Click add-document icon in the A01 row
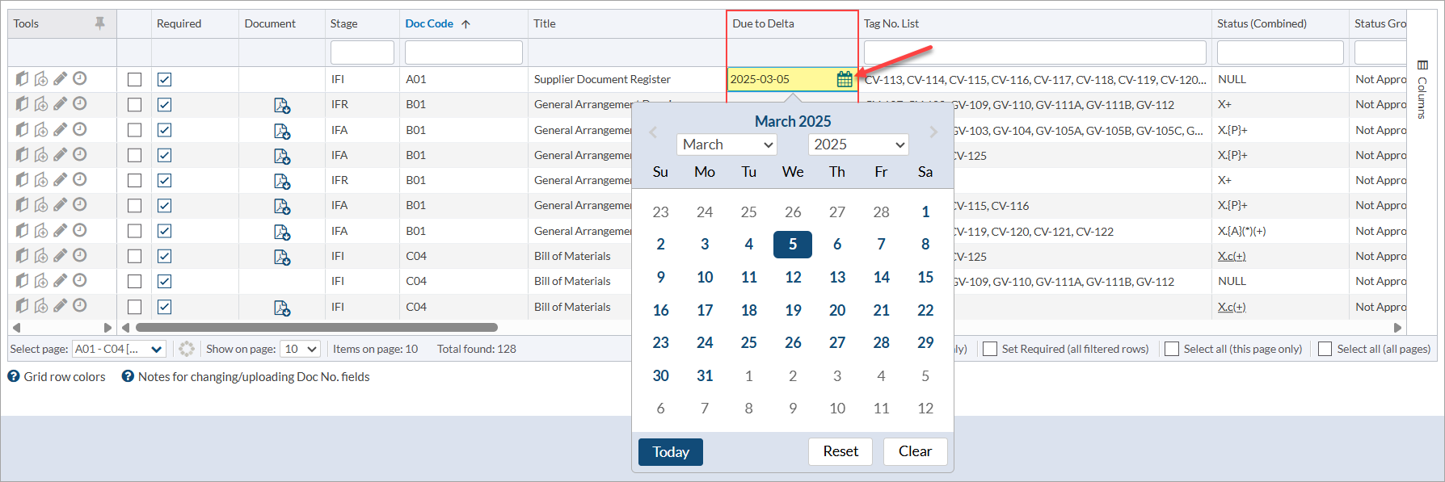 (x=41, y=79)
